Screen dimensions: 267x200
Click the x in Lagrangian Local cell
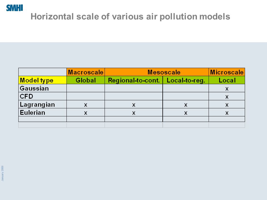click(x=227, y=105)
